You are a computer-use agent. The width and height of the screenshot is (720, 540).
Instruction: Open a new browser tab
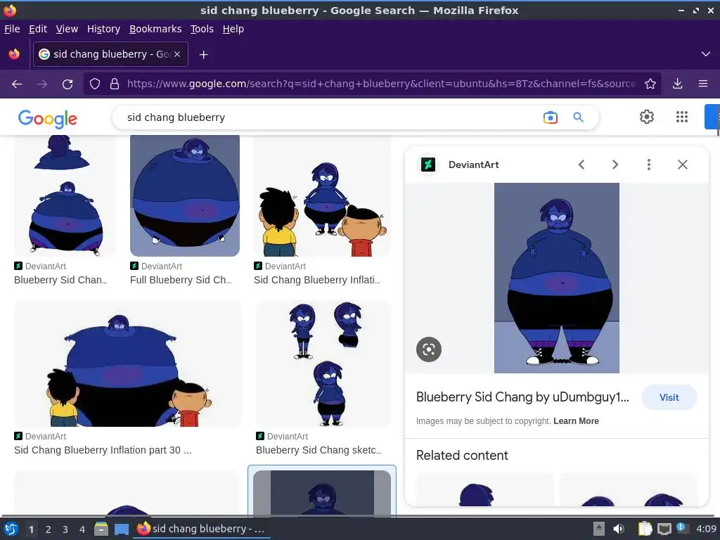[x=203, y=55]
